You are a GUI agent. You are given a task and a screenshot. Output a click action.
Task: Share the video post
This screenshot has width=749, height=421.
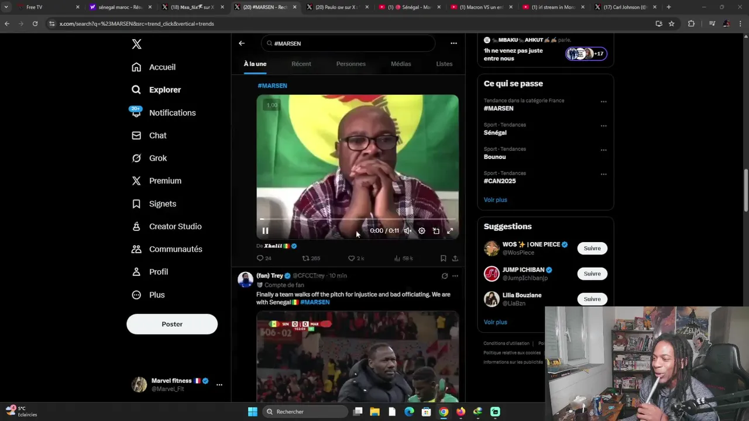(455, 258)
